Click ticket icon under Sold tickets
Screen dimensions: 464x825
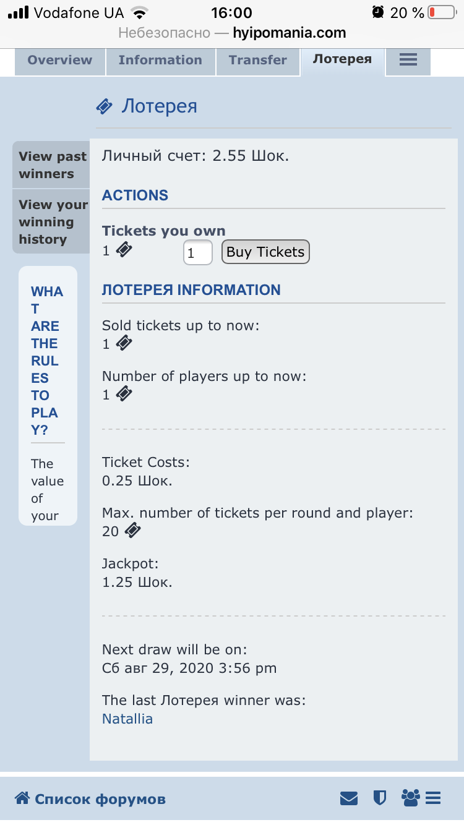pos(124,343)
